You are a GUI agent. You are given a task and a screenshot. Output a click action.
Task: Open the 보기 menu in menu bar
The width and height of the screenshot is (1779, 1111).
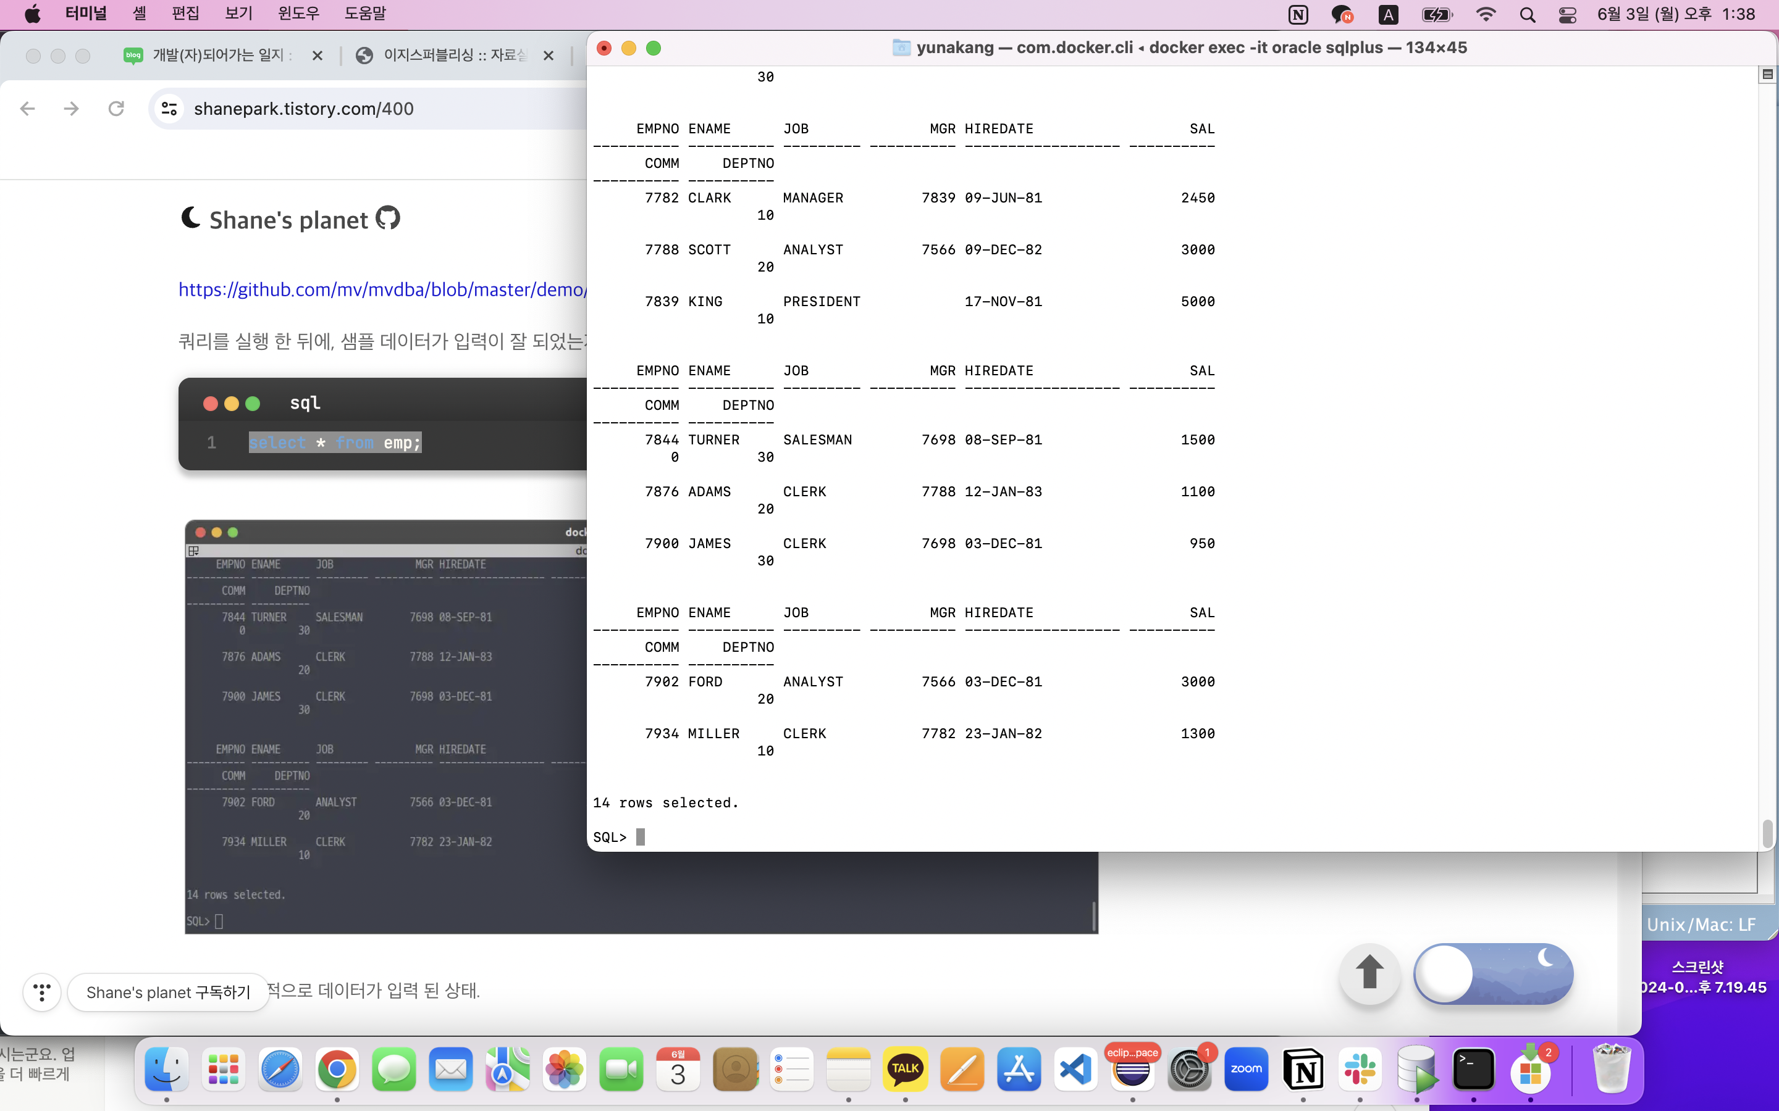(x=238, y=13)
